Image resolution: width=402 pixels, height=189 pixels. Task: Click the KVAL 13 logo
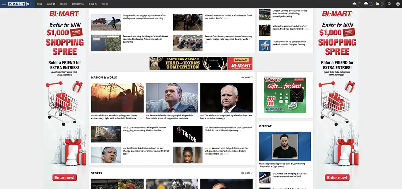click(19, 4)
